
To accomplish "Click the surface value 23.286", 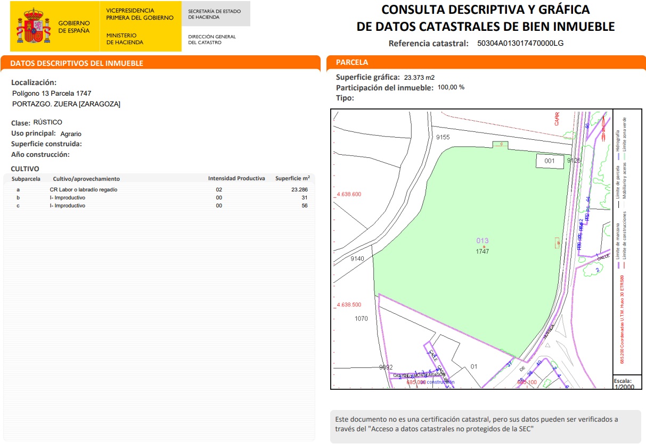I will click(x=299, y=189).
